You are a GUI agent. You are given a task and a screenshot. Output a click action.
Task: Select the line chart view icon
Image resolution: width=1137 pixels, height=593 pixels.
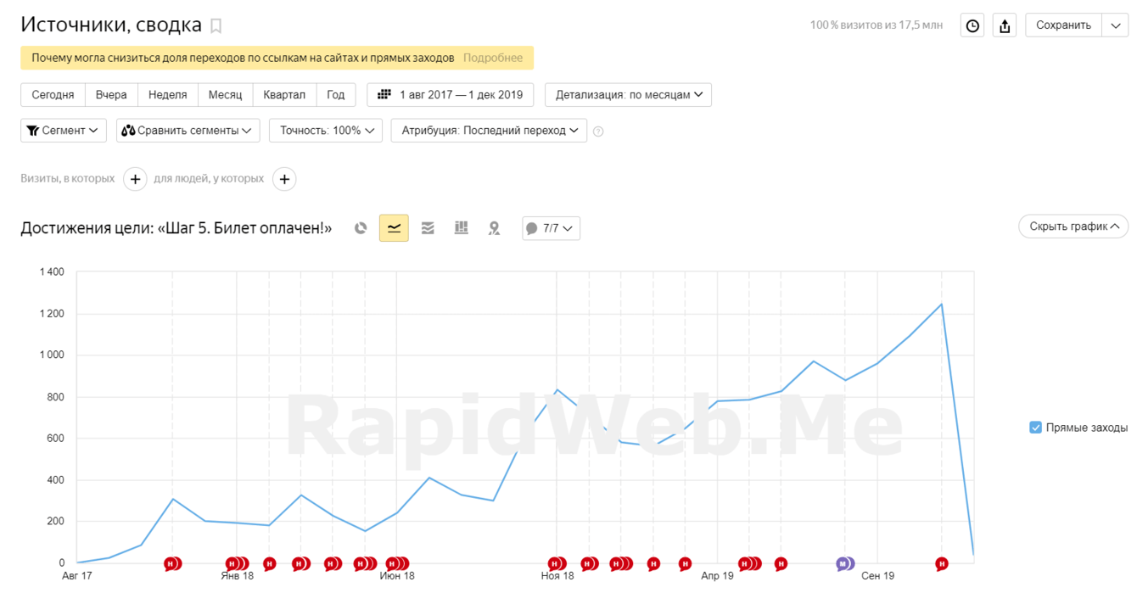point(394,228)
